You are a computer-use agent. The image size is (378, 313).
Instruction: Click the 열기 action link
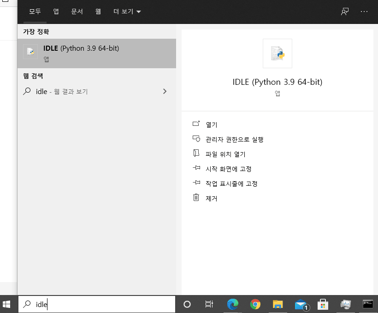pyautogui.click(x=211, y=124)
